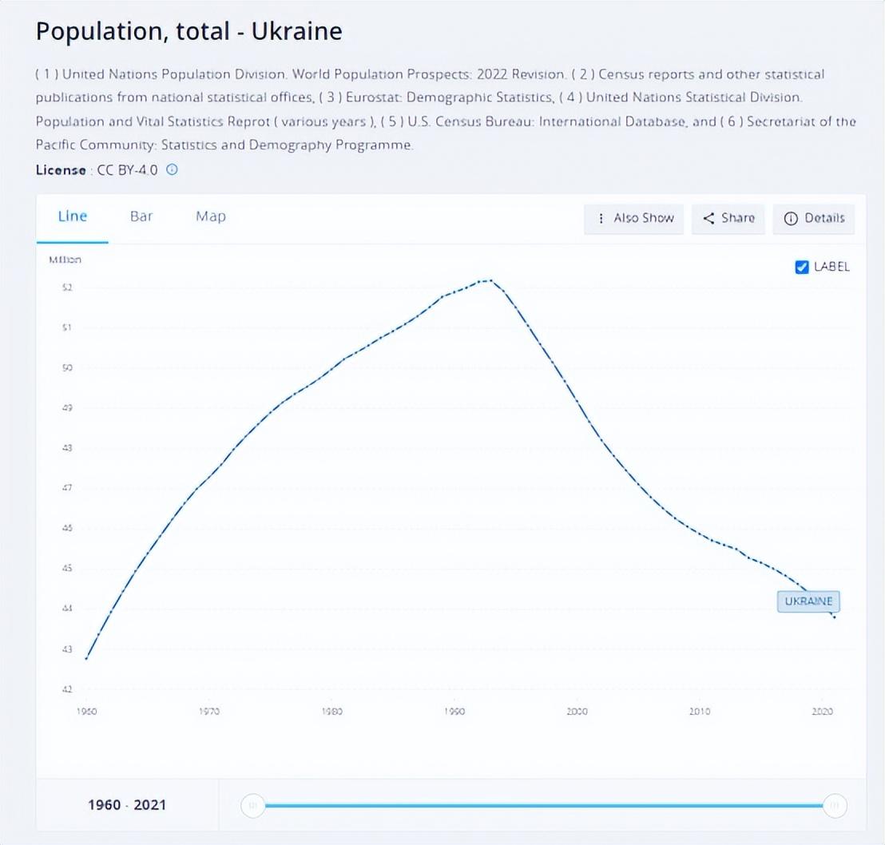
Task: Open the Map tab
Action: [x=211, y=216]
